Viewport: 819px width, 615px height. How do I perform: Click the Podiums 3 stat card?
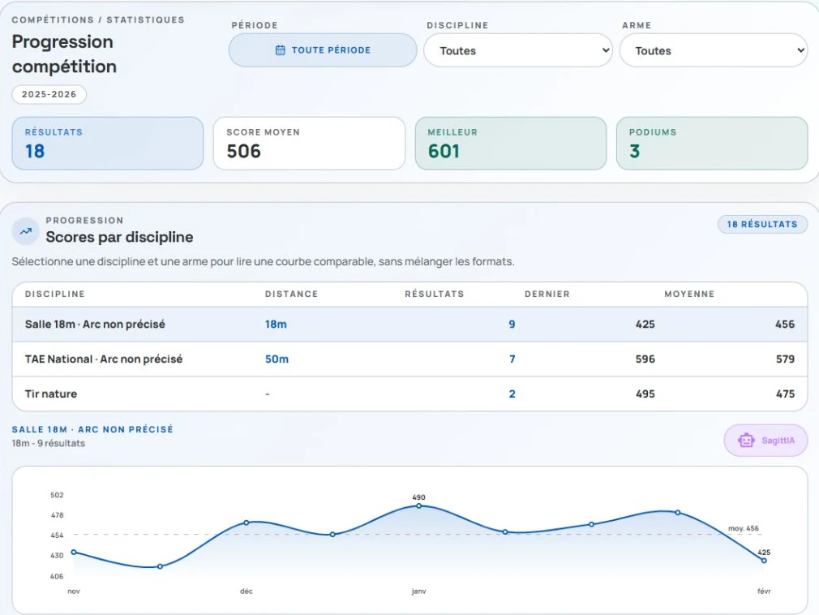(x=712, y=143)
